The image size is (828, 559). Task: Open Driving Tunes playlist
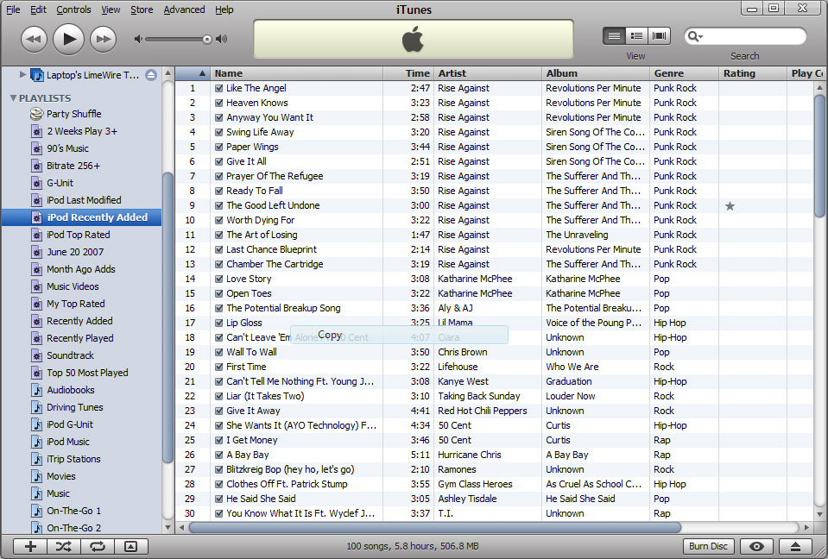[x=75, y=407]
